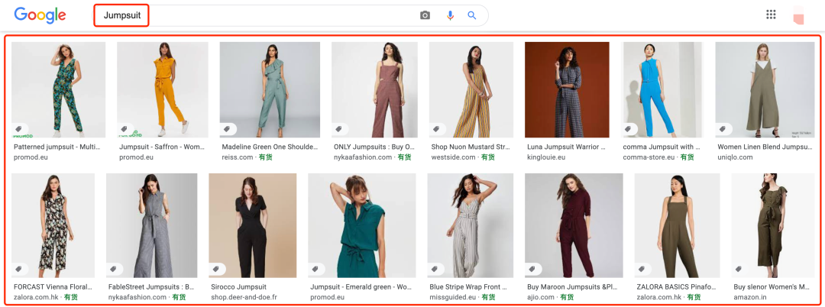Click the Sirocco Jumpsuit title link
Viewport: 825px width, 307px height.
pyautogui.click(x=237, y=287)
